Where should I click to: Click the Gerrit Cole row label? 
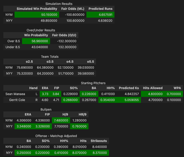click(x=15, y=100)
